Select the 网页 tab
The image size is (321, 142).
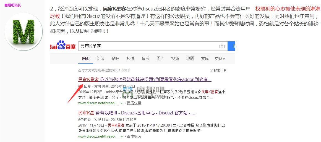(86, 58)
